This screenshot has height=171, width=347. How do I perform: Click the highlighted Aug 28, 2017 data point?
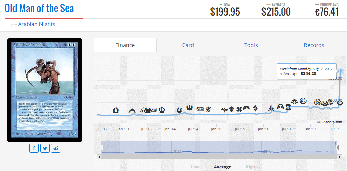pos(341,71)
